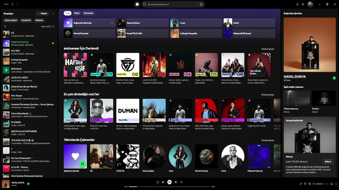Go back with the left arrow
This screenshot has height=190, width=339.
(12, 4)
